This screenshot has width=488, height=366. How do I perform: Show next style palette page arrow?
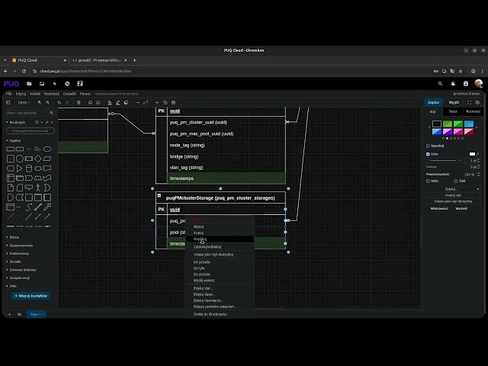(477, 127)
